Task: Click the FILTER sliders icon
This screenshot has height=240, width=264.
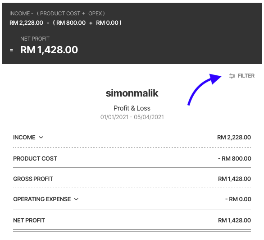Action: (232, 76)
